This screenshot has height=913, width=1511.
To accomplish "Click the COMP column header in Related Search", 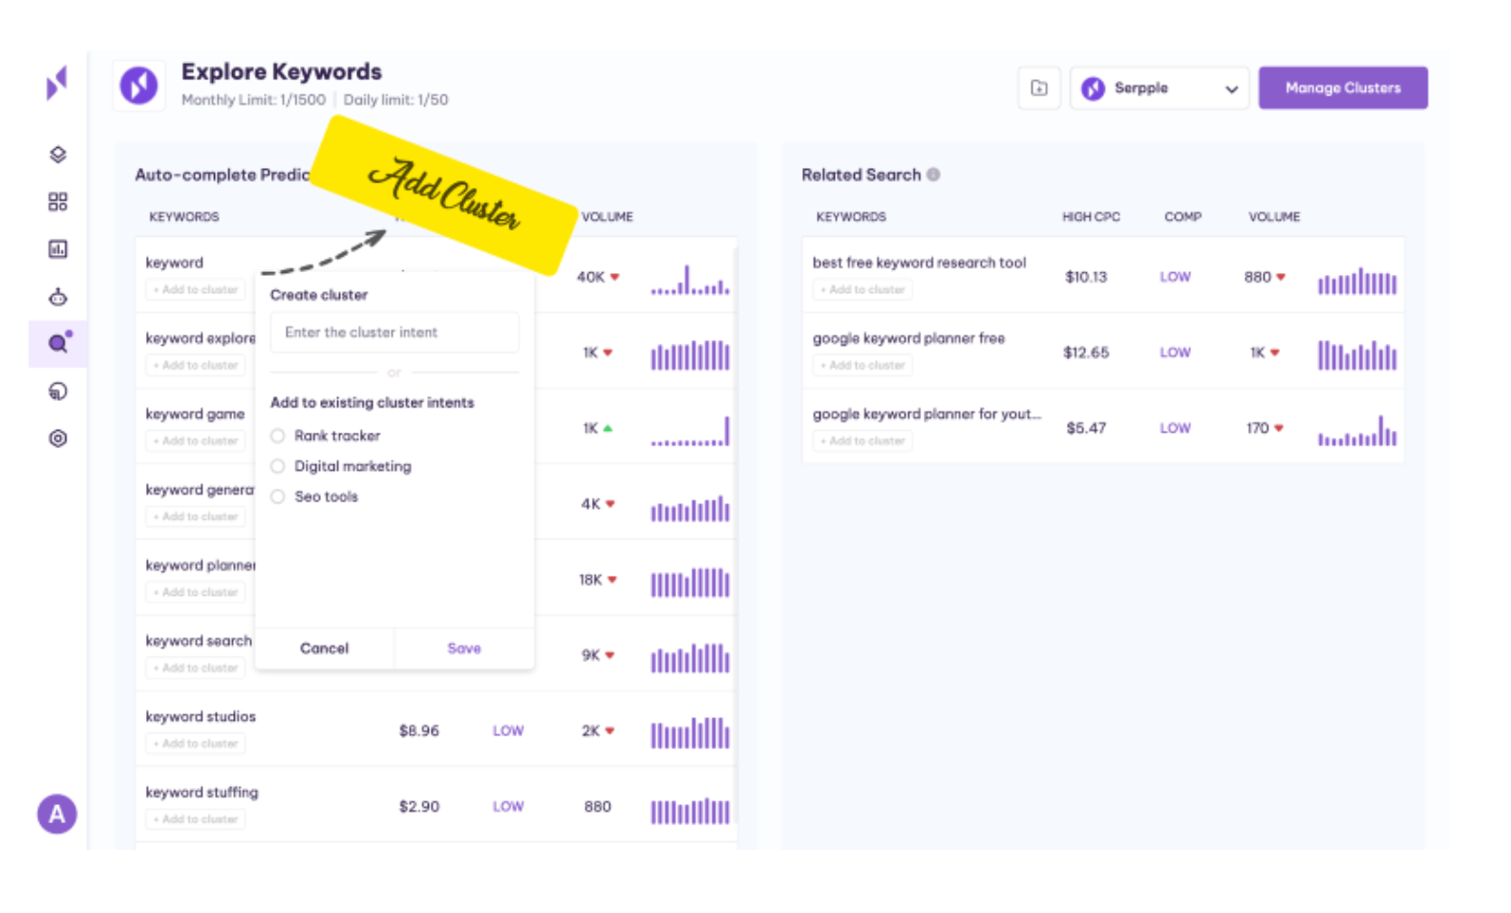I will [x=1182, y=217].
